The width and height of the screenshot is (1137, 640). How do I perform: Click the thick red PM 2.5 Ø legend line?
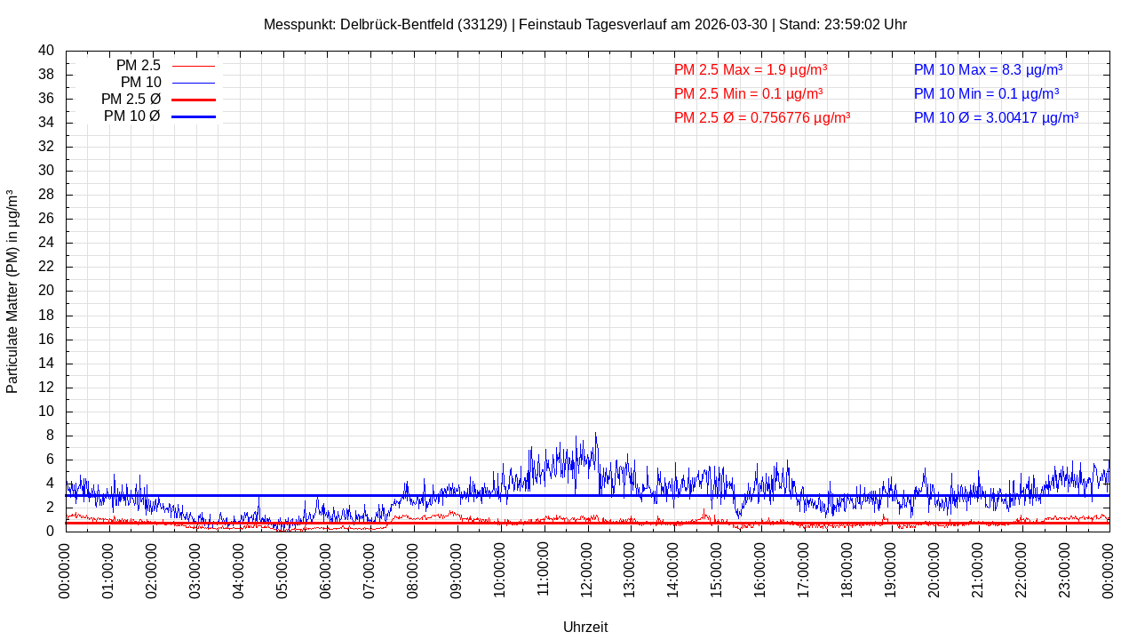point(193,100)
